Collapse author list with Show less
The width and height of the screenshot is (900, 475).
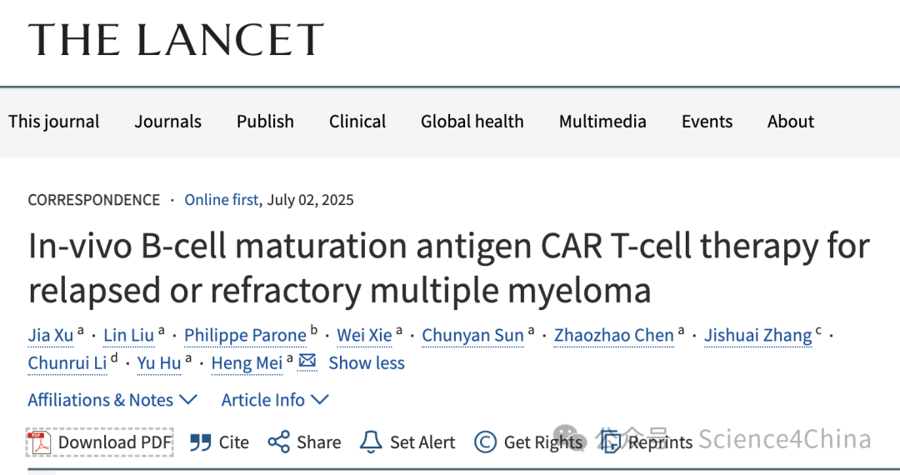click(366, 362)
